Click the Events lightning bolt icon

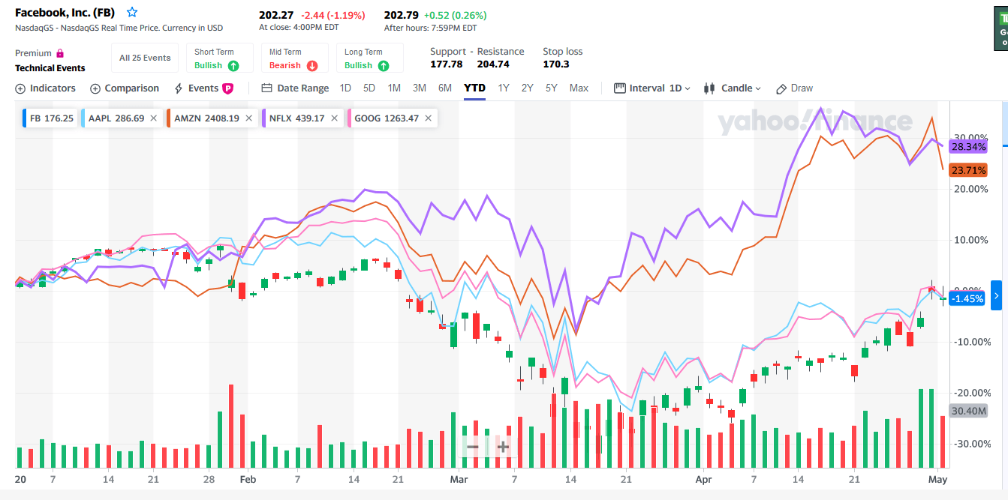pos(179,88)
